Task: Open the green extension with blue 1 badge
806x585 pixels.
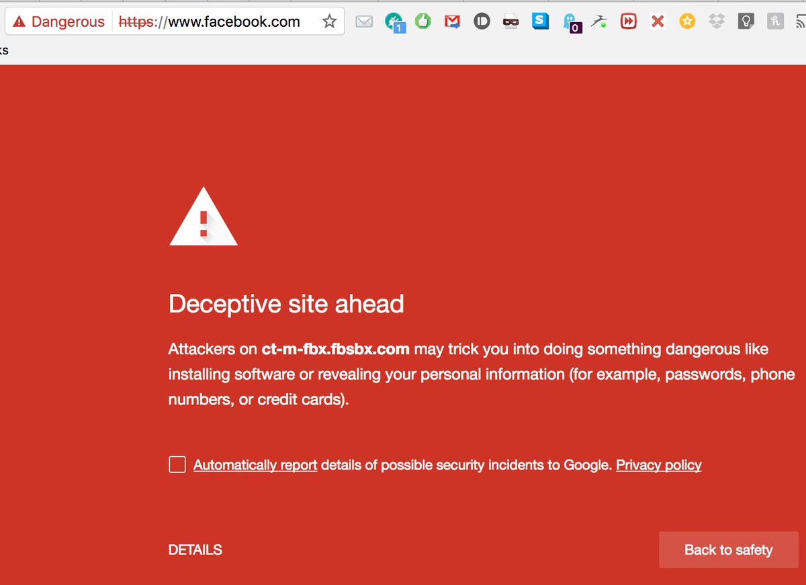Action: (x=394, y=22)
